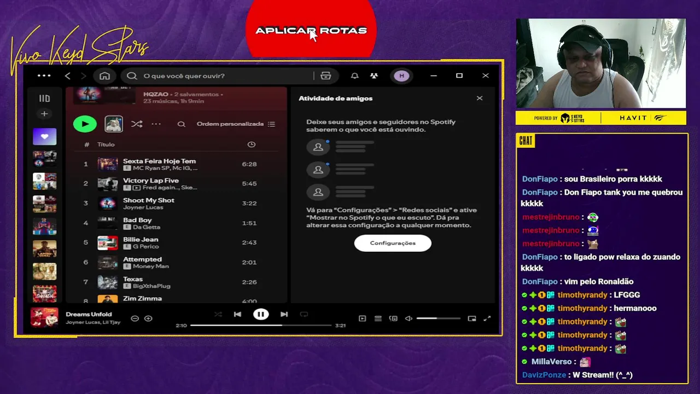The image size is (700, 394).
Task: Open the queue icon
Action: (378, 318)
